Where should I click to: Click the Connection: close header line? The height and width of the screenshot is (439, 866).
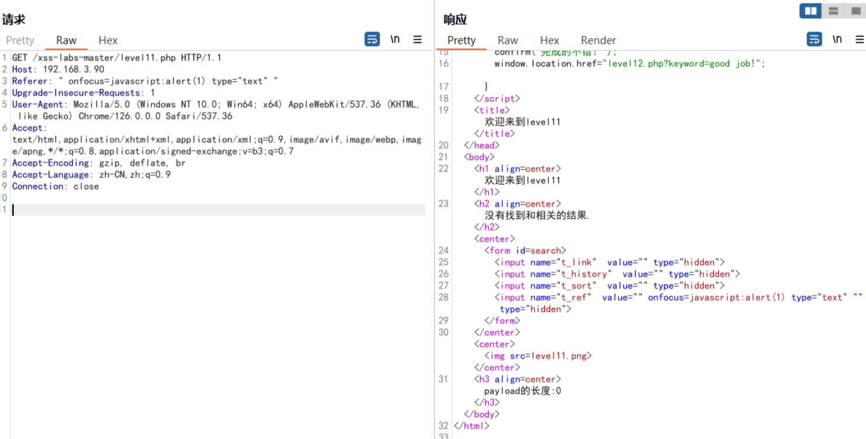pyautogui.click(x=56, y=186)
